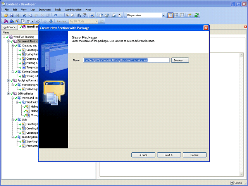Viewport: 248px width, 186px height.
Task: Click the Online status bar indicator
Action: coord(236,183)
